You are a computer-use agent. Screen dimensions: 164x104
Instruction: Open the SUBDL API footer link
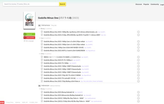pyautogui.click(x=25, y=102)
